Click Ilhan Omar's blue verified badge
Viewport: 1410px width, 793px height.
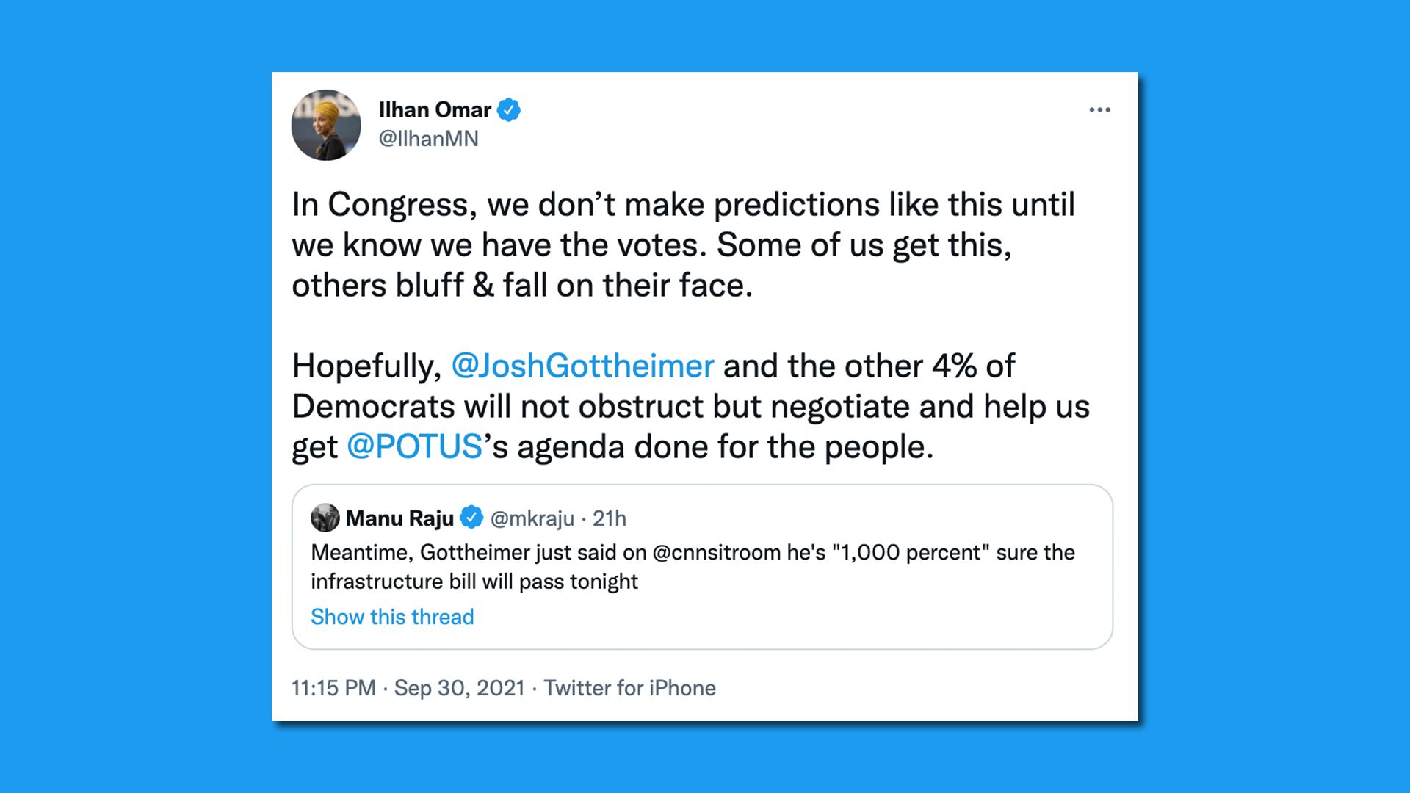[508, 110]
